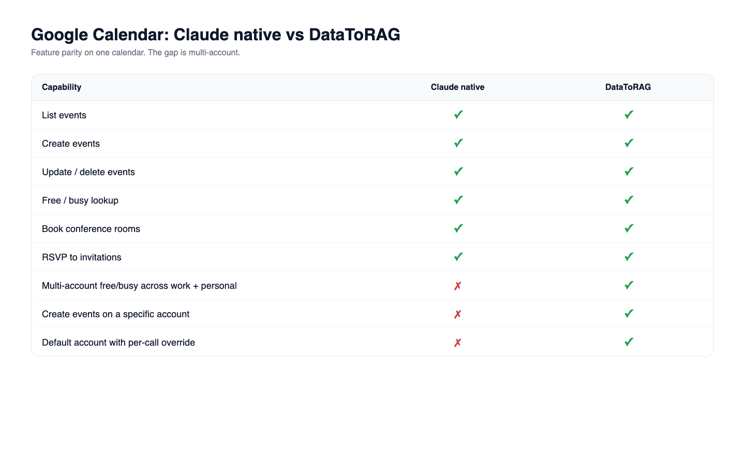Screen dimensions: 745x465
Task: Click the page title "Google Calendar: Claude native vs DataToRAG"
Action: click(216, 35)
